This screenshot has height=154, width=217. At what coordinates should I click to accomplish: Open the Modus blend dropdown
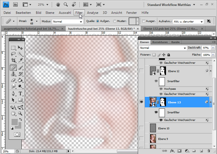point(68,21)
